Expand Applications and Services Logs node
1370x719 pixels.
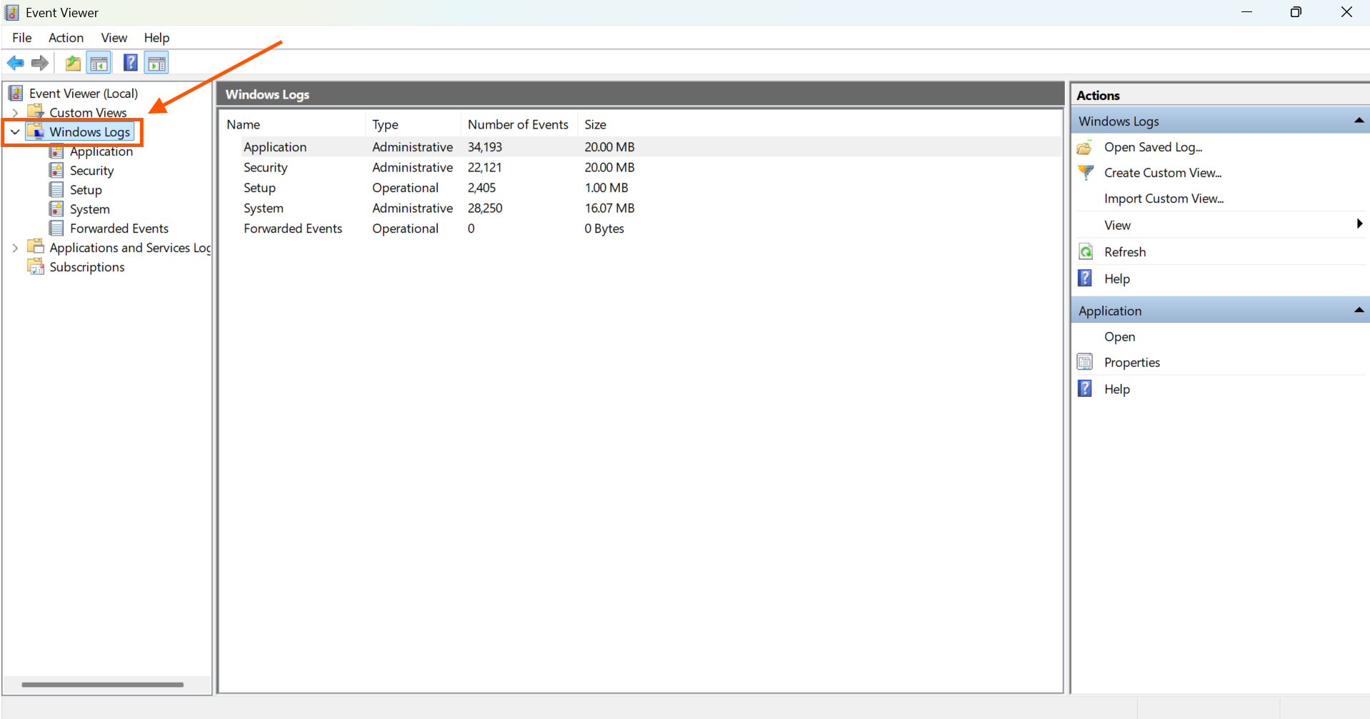(x=15, y=248)
